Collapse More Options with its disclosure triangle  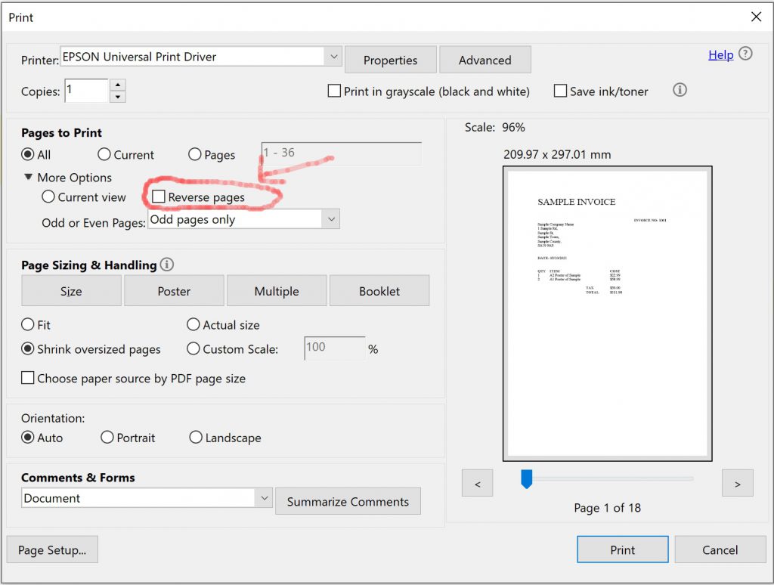click(x=28, y=178)
